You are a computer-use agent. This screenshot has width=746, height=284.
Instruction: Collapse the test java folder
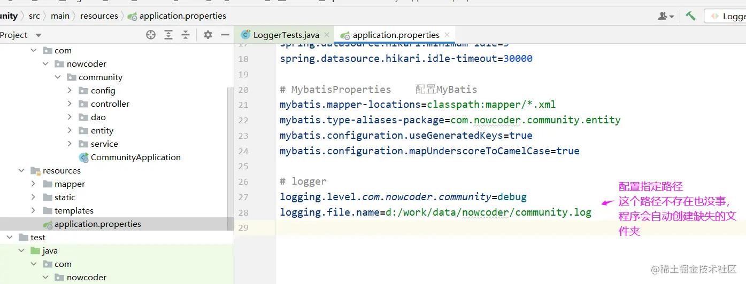(x=21, y=250)
